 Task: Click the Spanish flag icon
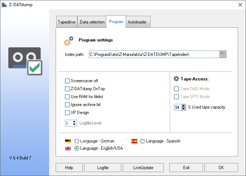click(134, 141)
